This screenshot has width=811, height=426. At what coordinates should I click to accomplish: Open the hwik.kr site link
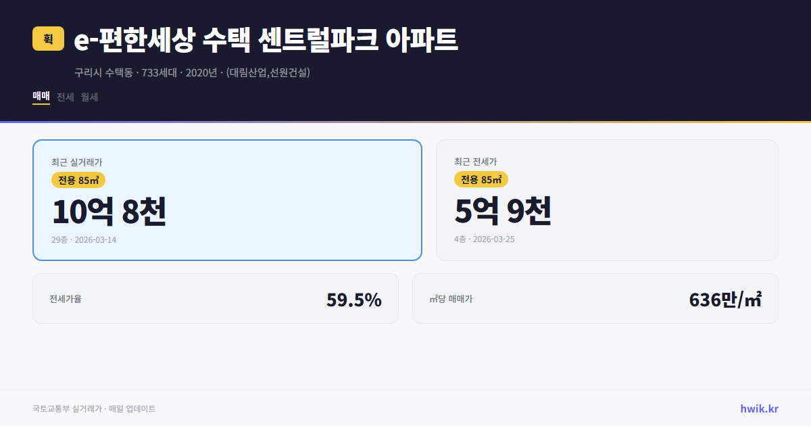click(x=758, y=408)
